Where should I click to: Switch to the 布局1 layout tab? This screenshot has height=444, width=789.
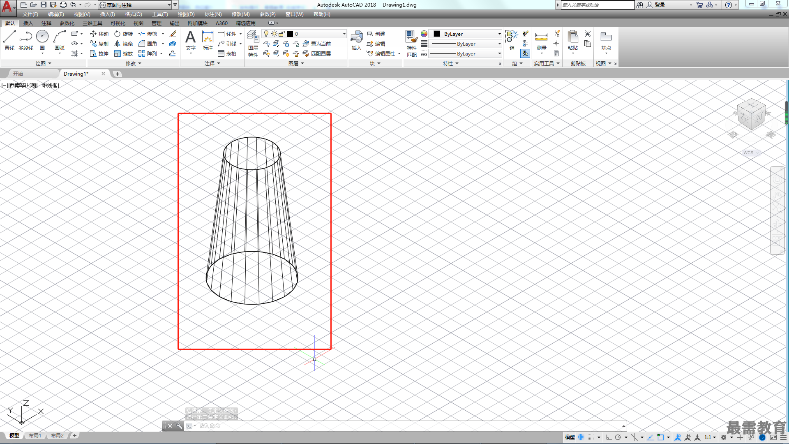point(35,436)
